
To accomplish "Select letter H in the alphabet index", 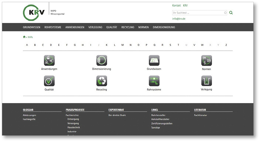I will (83, 45).
